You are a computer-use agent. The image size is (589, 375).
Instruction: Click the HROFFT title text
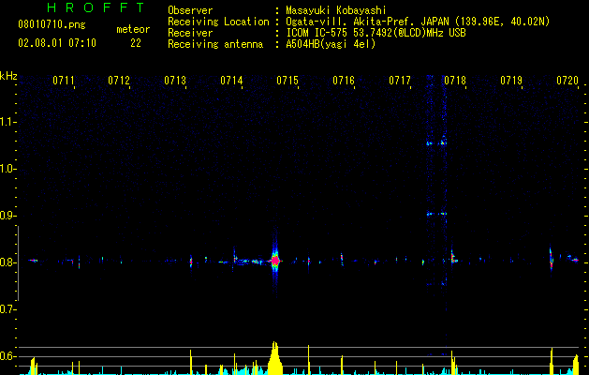[x=96, y=7]
